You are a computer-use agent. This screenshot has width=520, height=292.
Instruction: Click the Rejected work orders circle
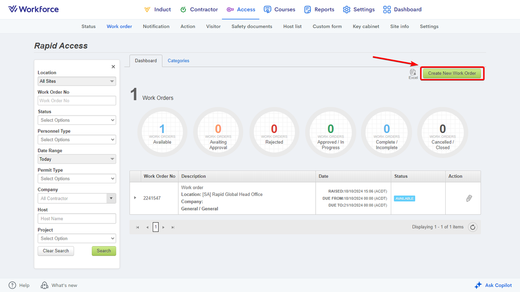click(274, 132)
